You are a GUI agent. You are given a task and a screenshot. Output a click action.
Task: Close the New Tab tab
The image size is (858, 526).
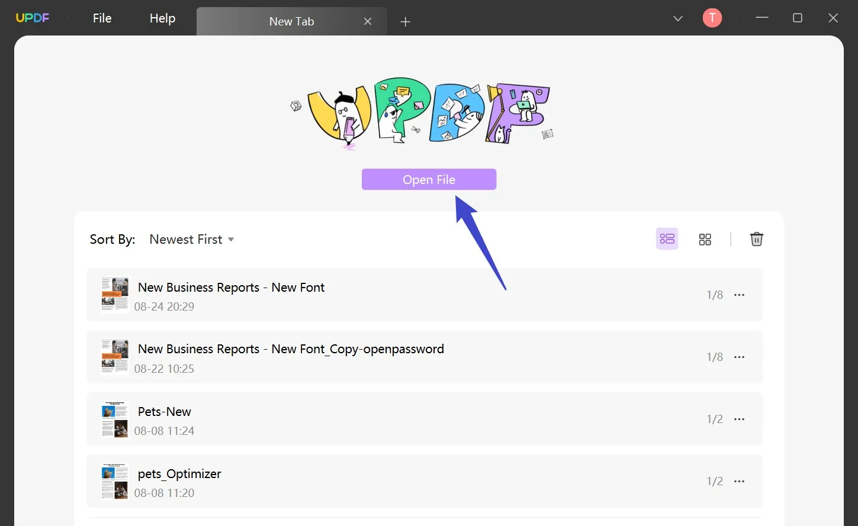tap(368, 21)
